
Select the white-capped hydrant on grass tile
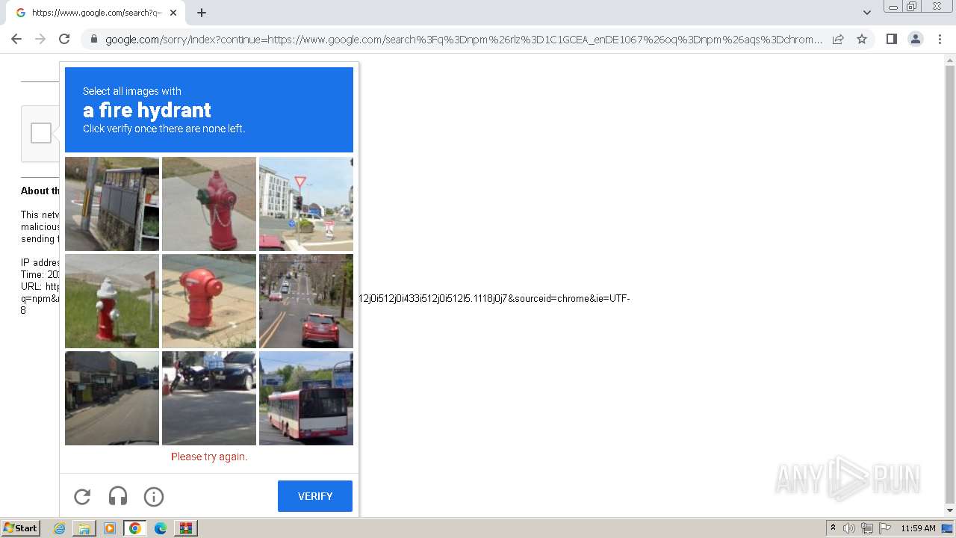tap(112, 301)
